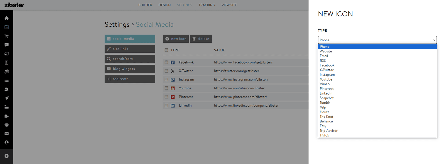Viewport: 440px width, 164px height.
Task: Choose Yelp from the type list
Action: 378,107
